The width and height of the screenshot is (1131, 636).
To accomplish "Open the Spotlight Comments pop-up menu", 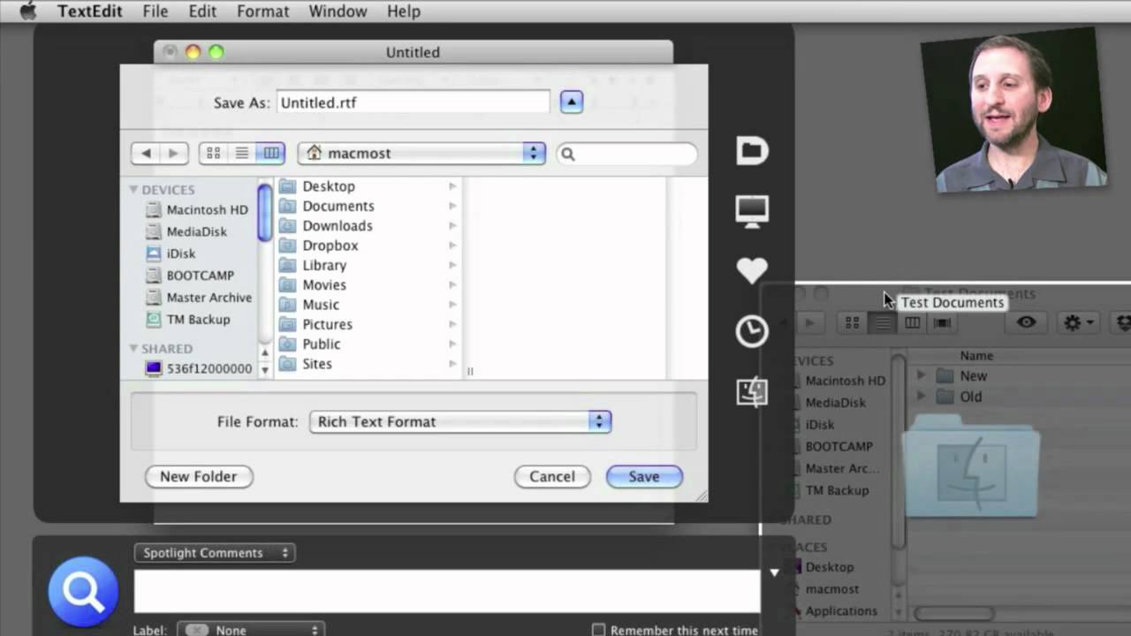I will pyautogui.click(x=215, y=553).
